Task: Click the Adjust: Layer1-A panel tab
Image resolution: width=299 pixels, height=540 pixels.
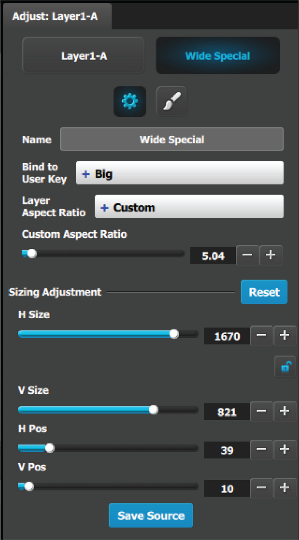Action: [57, 16]
